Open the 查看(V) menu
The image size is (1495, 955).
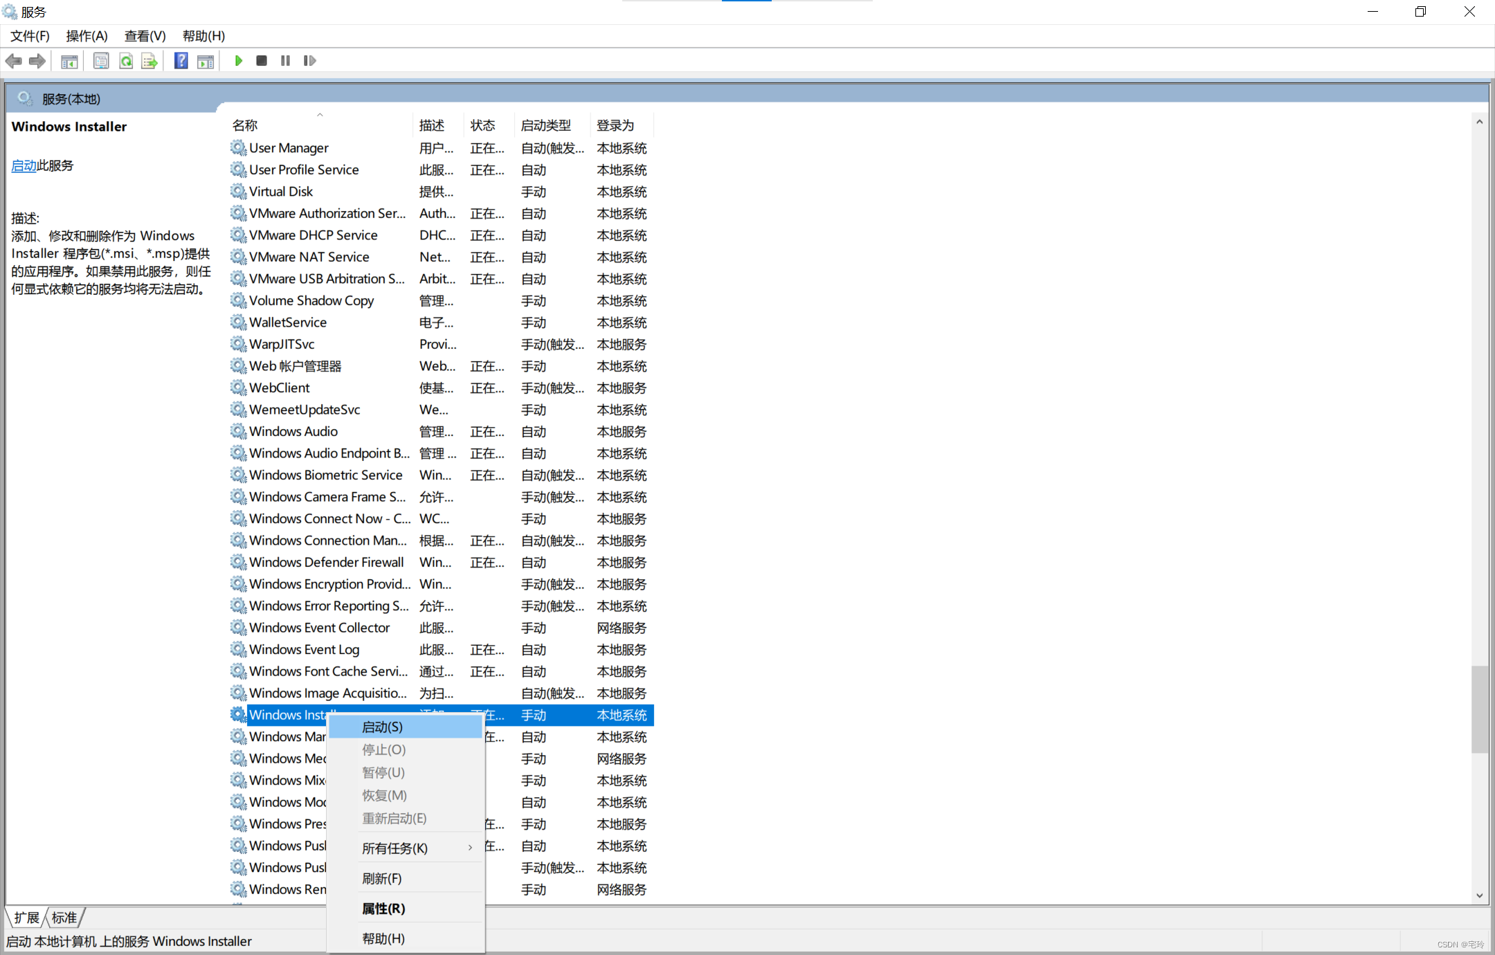click(x=145, y=35)
